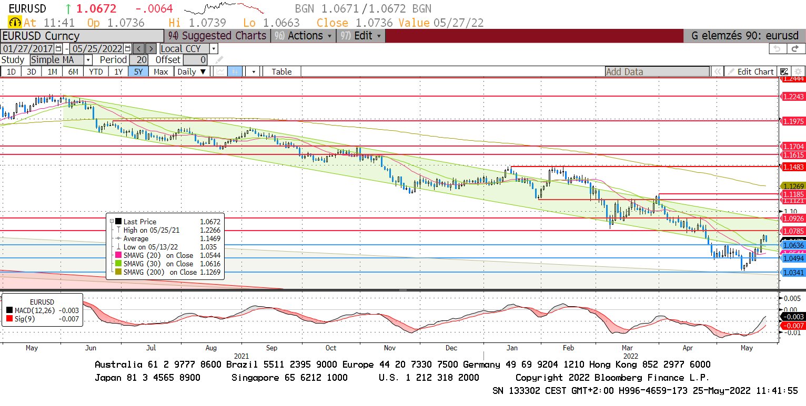Image resolution: width=806 pixels, height=406 pixels.
Task: Switch to line chart type icon
Action: click(x=220, y=71)
